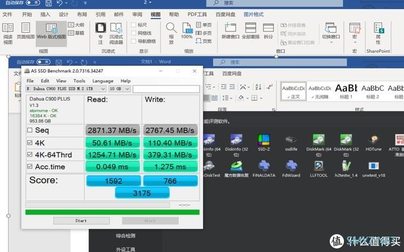
Task: Open the 10 GB test size dropdown
Action: (x=119, y=89)
